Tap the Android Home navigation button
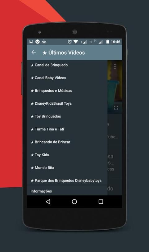The width and height of the screenshot is (149, 252). [74, 202]
